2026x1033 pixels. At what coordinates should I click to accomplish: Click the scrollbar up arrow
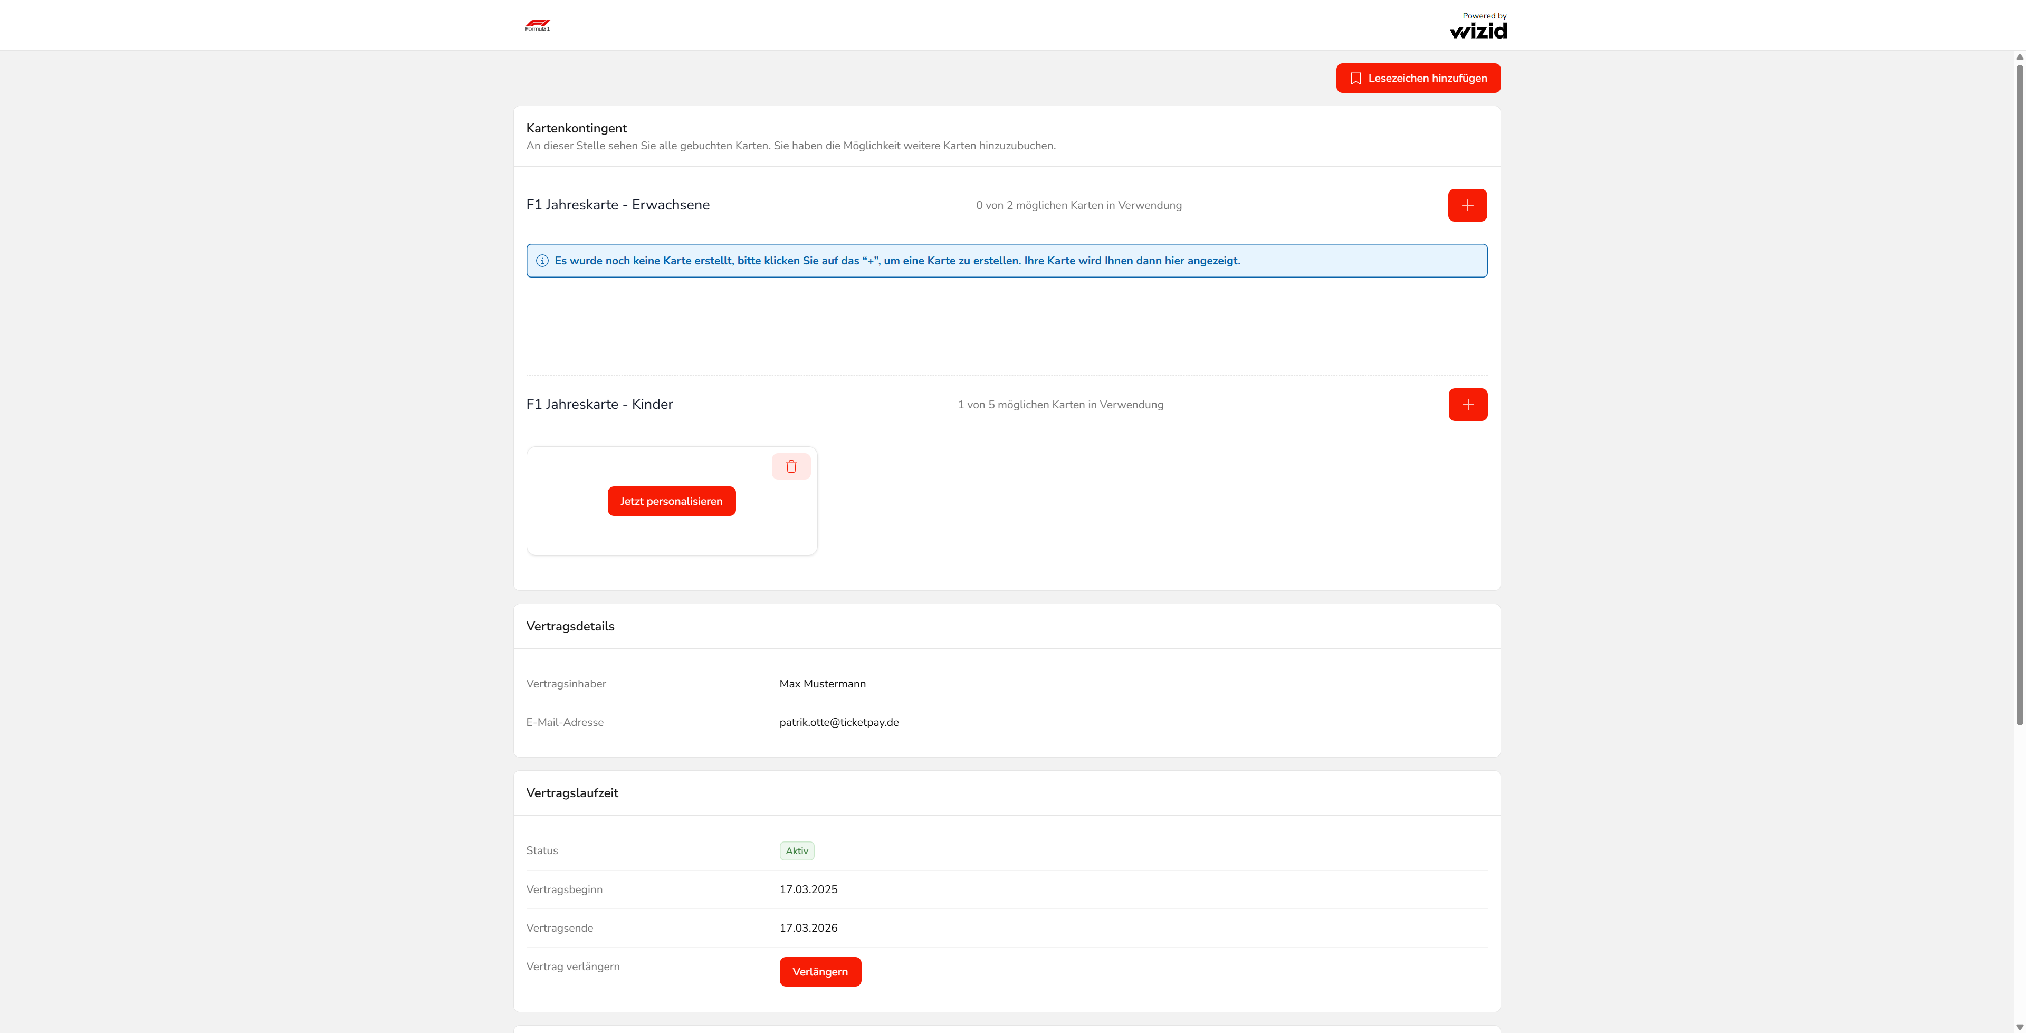tap(2019, 58)
